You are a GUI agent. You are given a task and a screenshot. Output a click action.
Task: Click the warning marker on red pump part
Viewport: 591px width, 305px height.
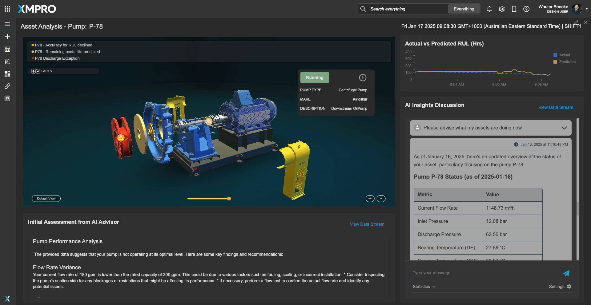[x=121, y=138]
